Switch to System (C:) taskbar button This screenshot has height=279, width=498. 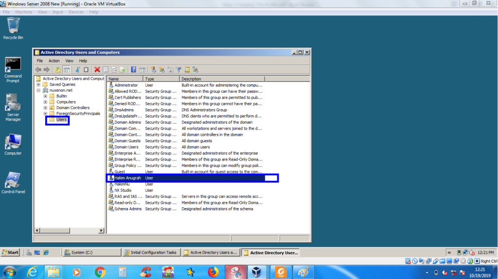(x=91, y=252)
